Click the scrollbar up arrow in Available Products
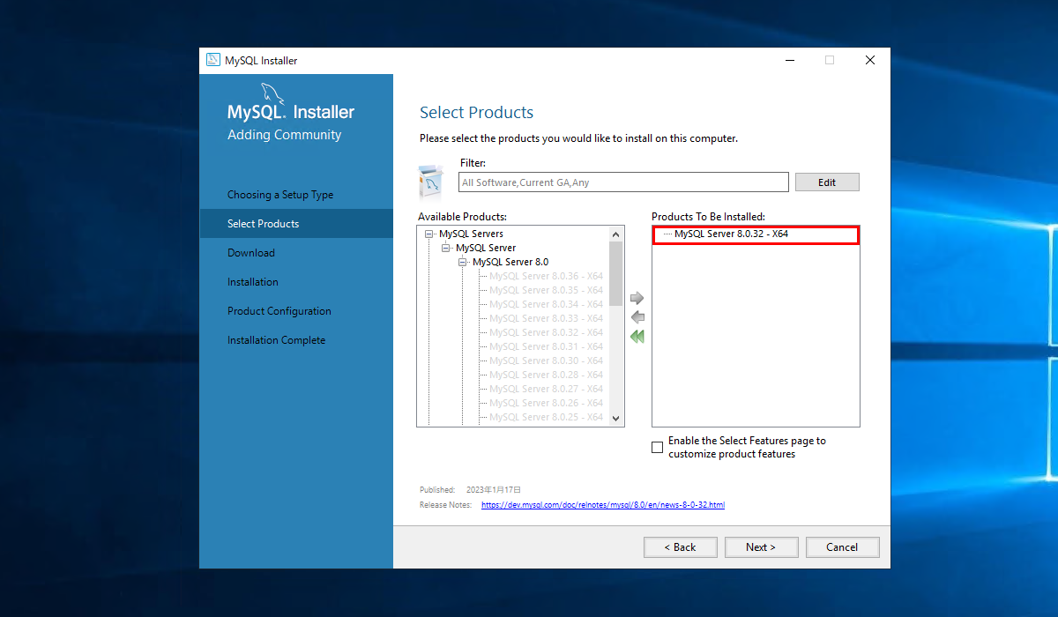The image size is (1058, 617). coord(616,234)
